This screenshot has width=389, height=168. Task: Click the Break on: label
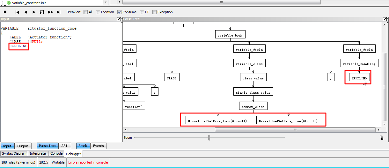pos(74,12)
